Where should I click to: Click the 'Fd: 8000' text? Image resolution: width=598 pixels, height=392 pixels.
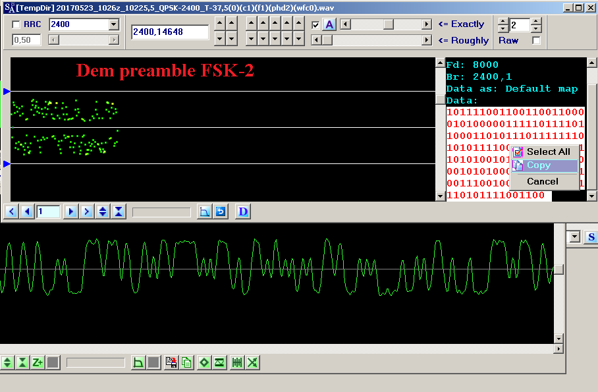click(472, 65)
